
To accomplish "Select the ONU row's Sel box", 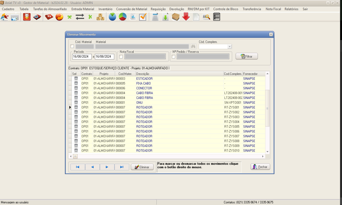I will [x=76, y=103].
